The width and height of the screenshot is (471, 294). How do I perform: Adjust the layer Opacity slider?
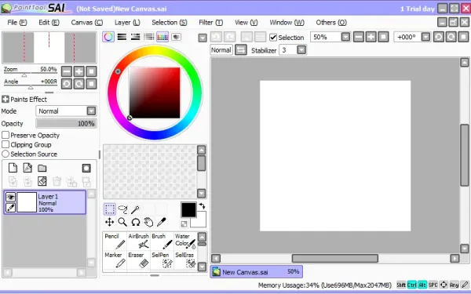[x=66, y=123]
